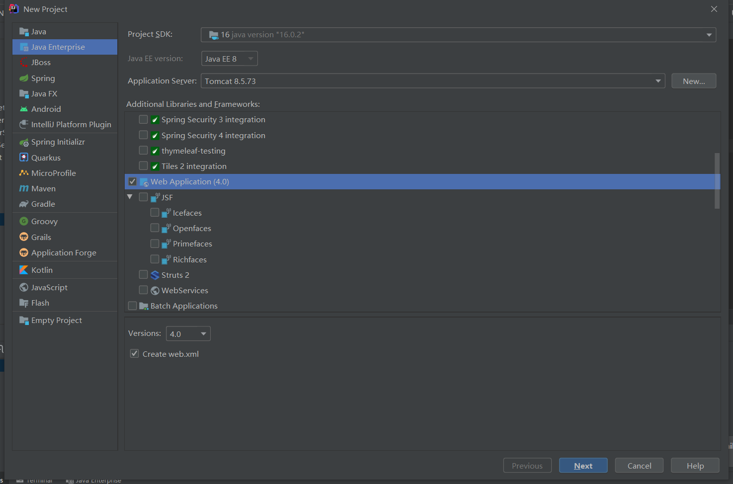Viewport: 733px width, 484px height.
Task: Click the New... application server button
Action: [694, 81]
